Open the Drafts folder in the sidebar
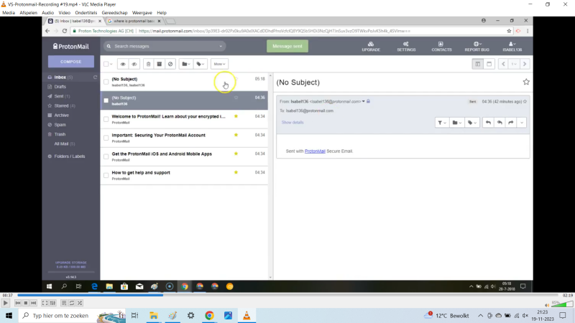The height and width of the screenshot is (323, 575). point(60,86)
